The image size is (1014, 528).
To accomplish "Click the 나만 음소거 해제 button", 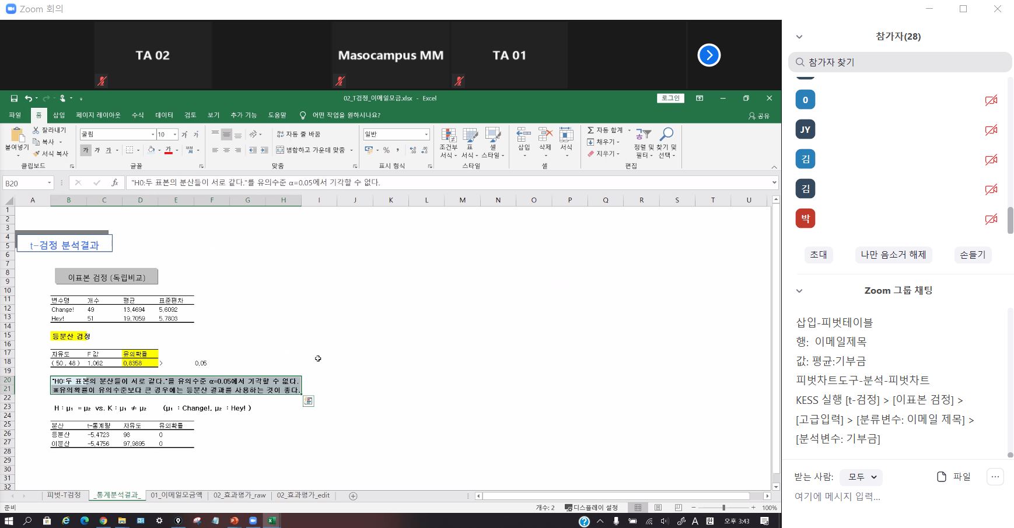I will coord(893,255).
